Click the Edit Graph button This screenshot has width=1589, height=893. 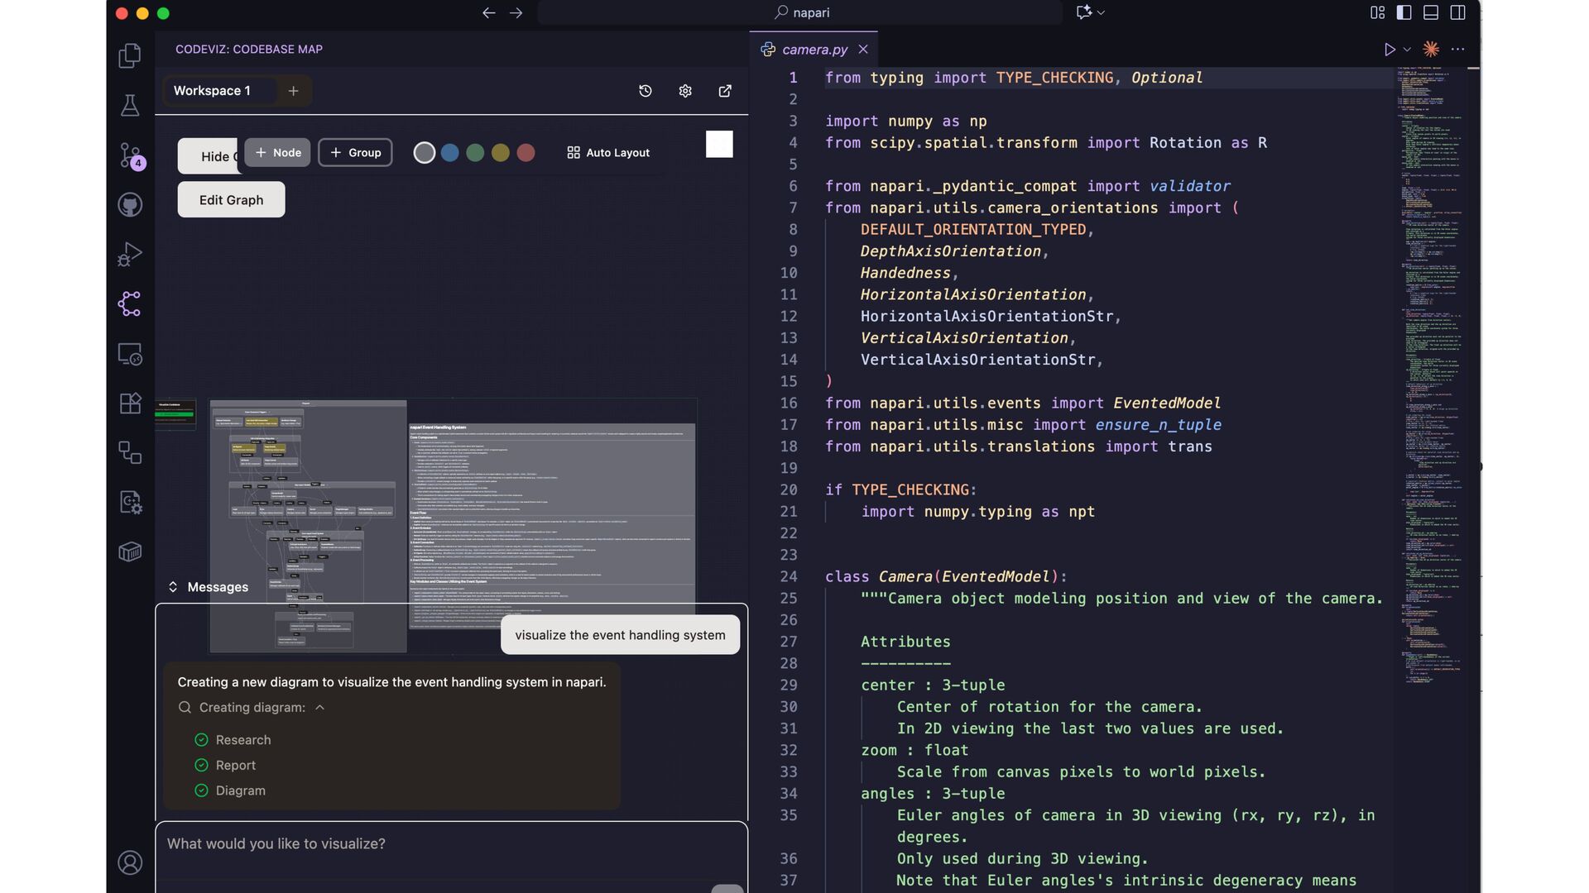coord(231,200)
